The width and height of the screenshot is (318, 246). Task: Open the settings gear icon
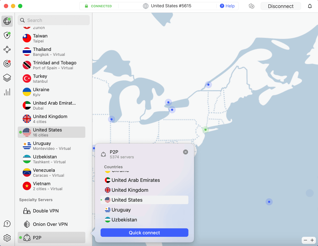coord(7,238)
